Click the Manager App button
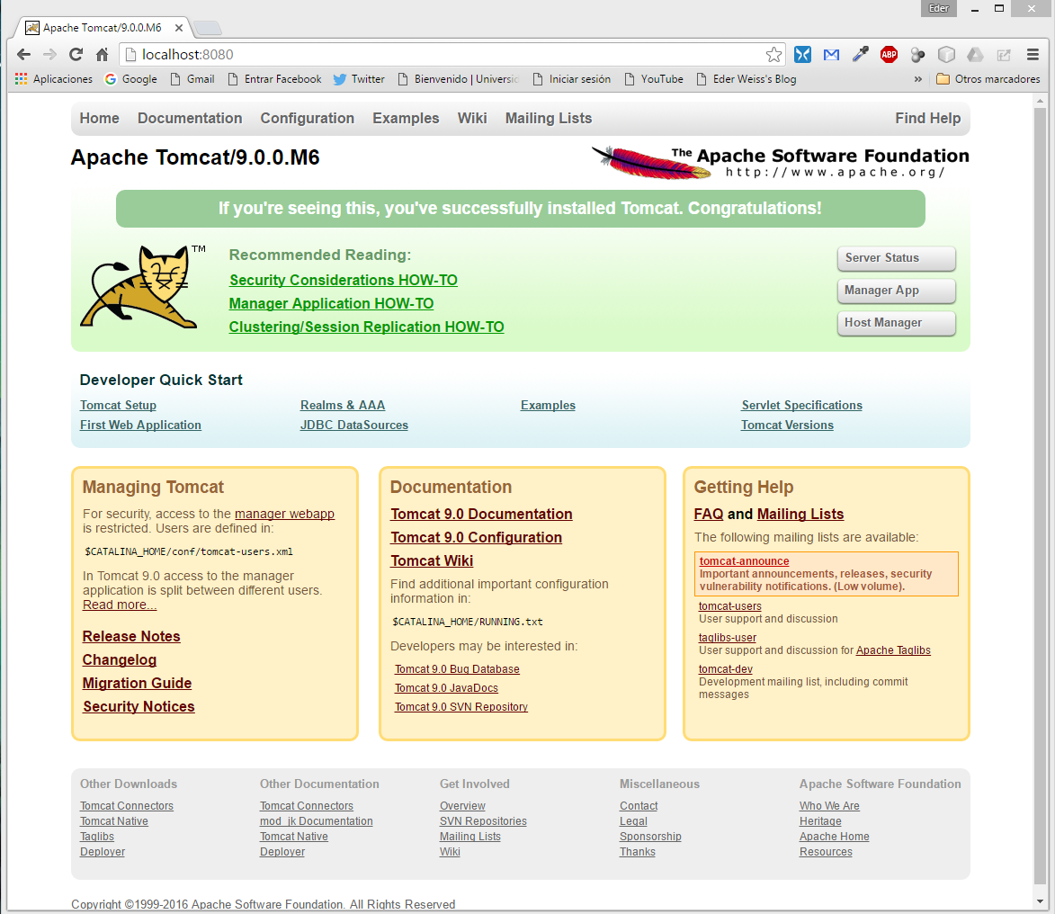 (x=896, y=291)
